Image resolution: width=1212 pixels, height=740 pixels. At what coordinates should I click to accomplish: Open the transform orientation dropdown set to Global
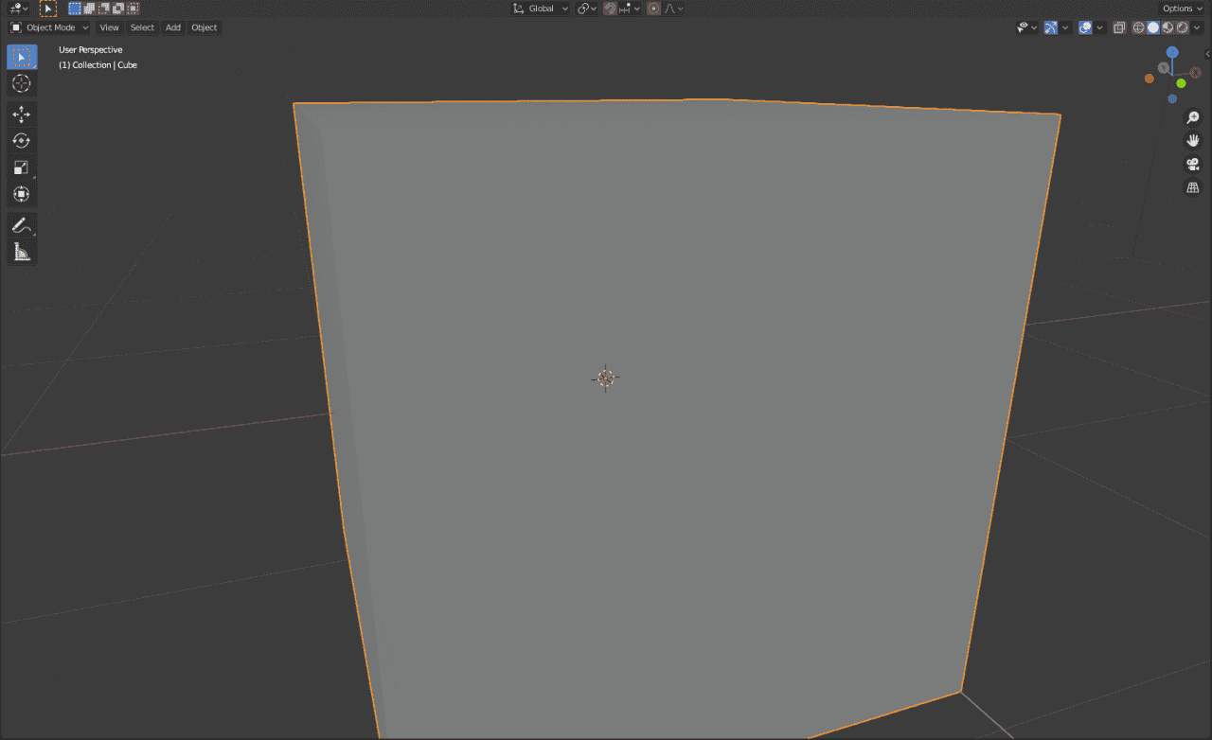coord(540,8)
